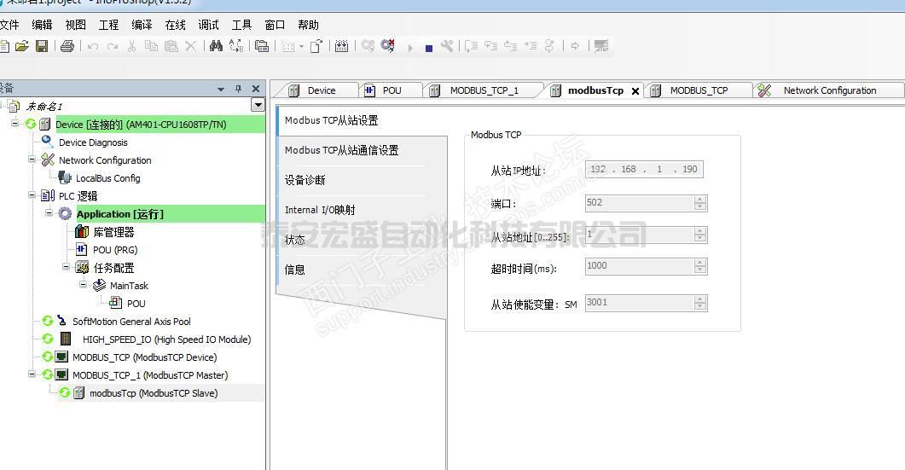Close the modbusTcp tab

pos(635,91)
